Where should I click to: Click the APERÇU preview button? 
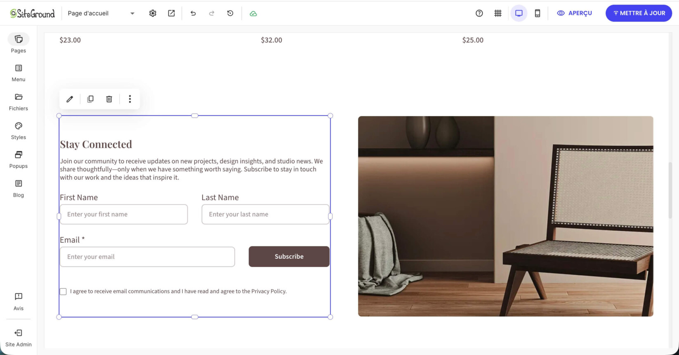click(x=575, y=13)
